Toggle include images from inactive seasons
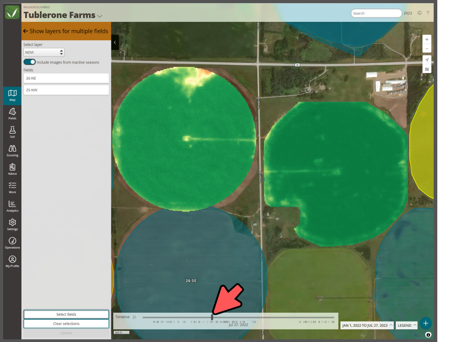The width and height of the screenshot is (456, 342). (x=29, y=61)
